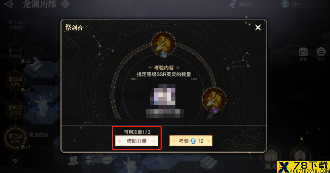Open the chat bubble icon

(107, 161)
